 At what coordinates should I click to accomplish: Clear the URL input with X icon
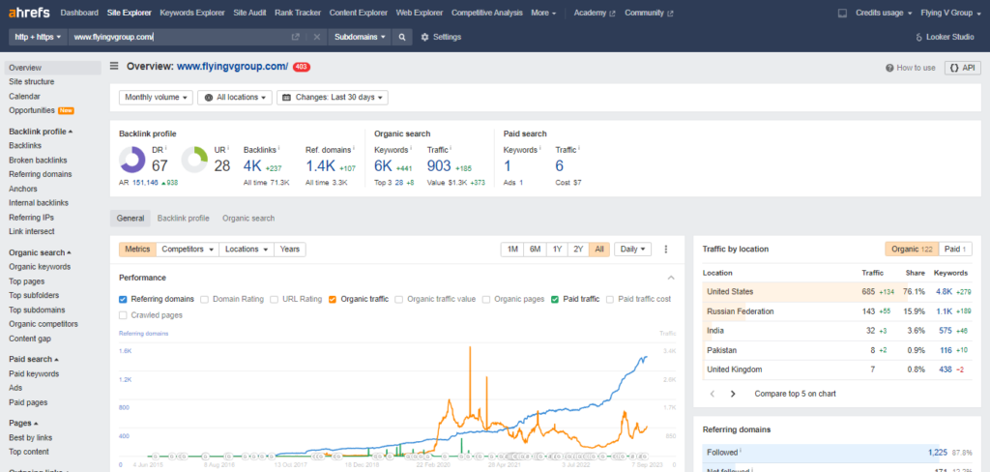point(317,38)
